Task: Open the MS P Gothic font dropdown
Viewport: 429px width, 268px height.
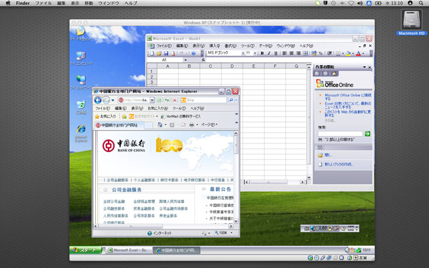Action: point(243,54)
